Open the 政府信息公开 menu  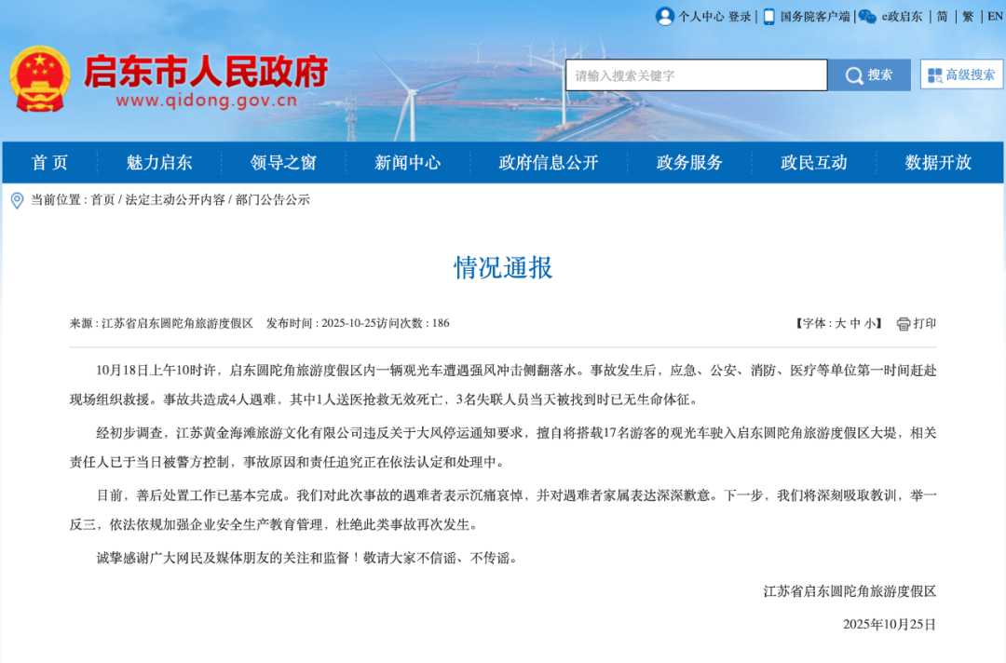pos(548,163)
